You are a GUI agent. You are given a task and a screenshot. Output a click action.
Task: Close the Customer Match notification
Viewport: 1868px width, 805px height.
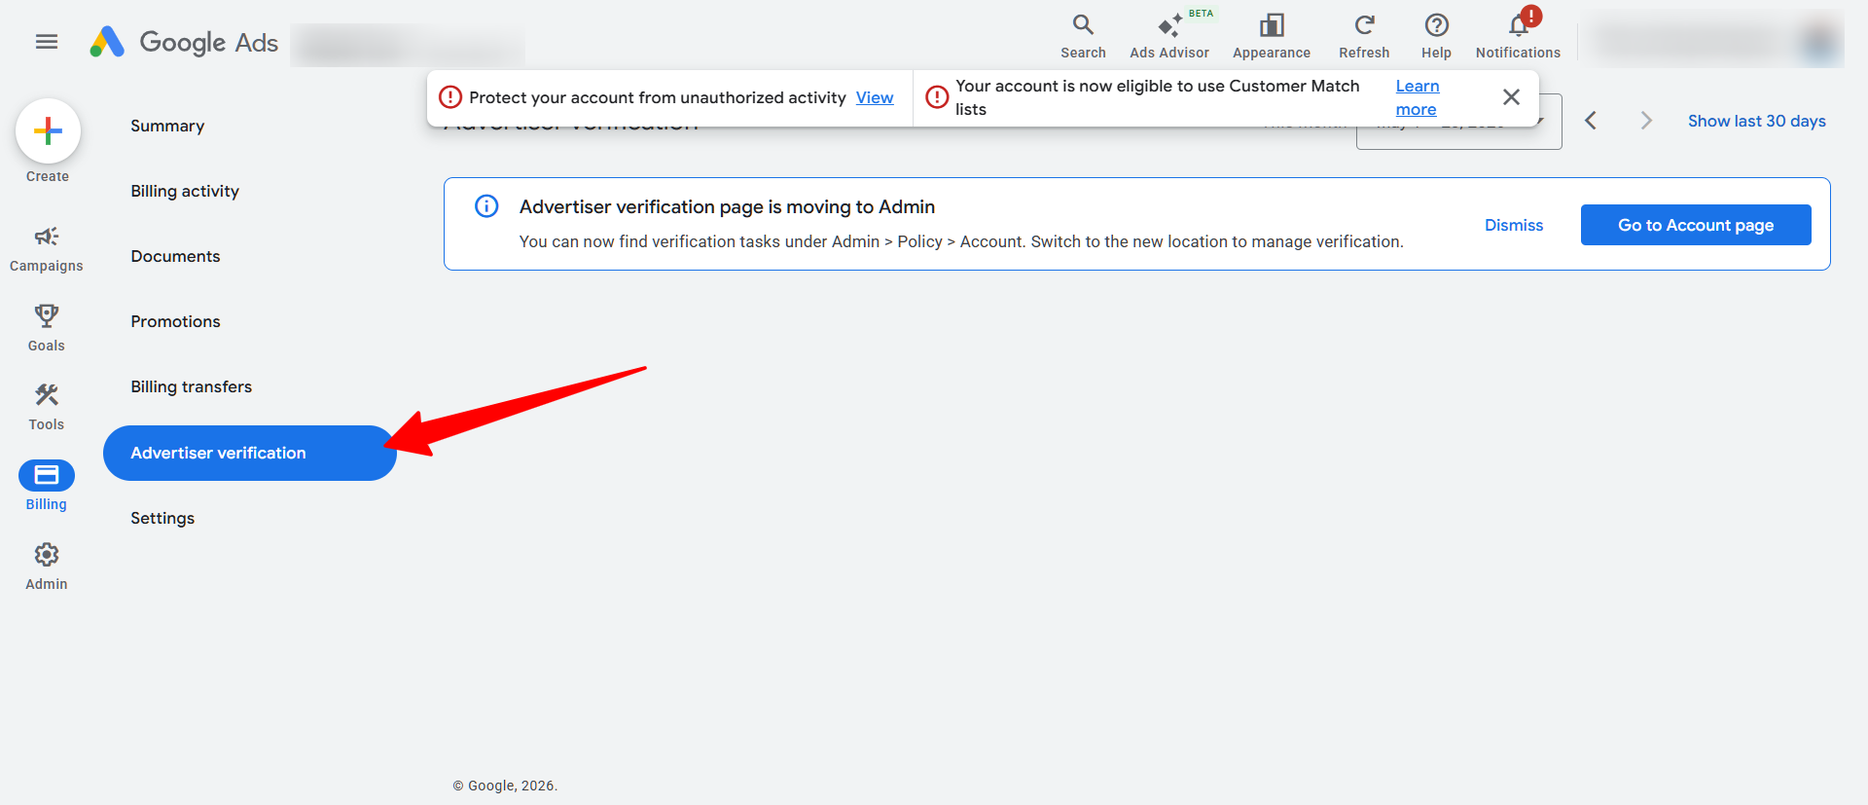(x=1511, y=97)
